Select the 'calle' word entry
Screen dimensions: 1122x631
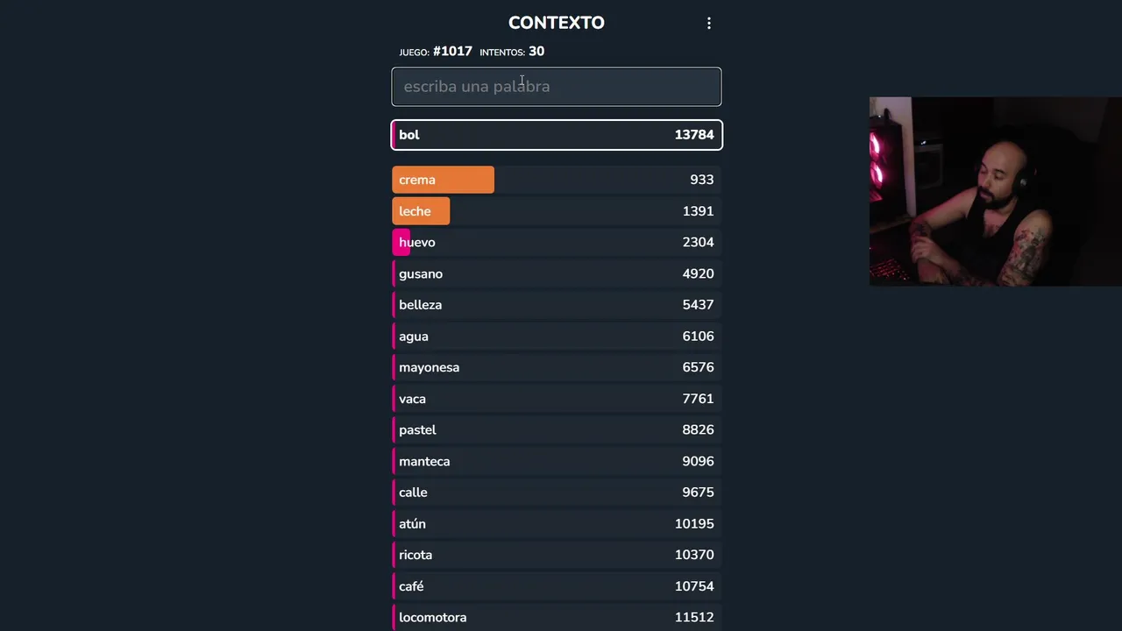(x=557, y=493)
